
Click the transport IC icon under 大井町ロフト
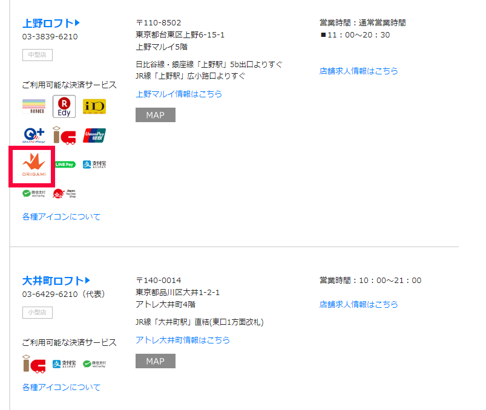[33, 364]
